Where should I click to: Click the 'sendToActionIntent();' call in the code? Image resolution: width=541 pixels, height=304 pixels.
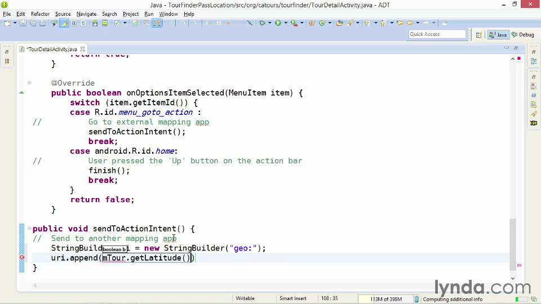pyautogui.click(x=137, y=132)
